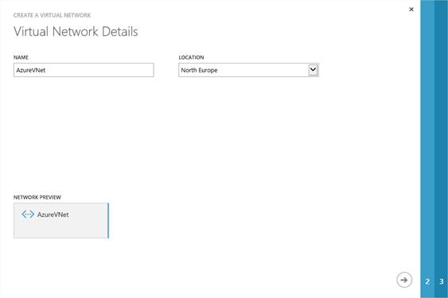Click the dark blue step 3 bar
Image resolution: width=448 pixels, height=298 pixels.
(441, 149)
